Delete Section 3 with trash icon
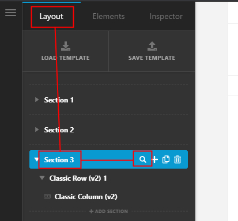 177,159
